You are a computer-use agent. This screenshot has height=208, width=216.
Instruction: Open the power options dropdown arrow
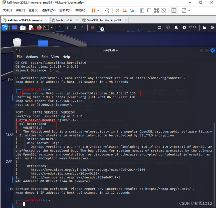(x=98, y=10)
